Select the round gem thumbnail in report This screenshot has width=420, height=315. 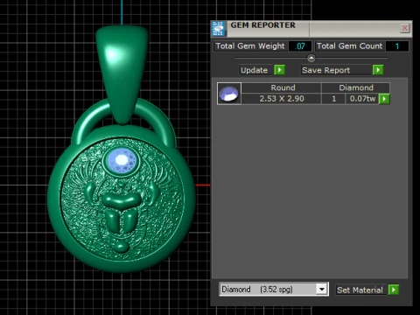[229, 94]
